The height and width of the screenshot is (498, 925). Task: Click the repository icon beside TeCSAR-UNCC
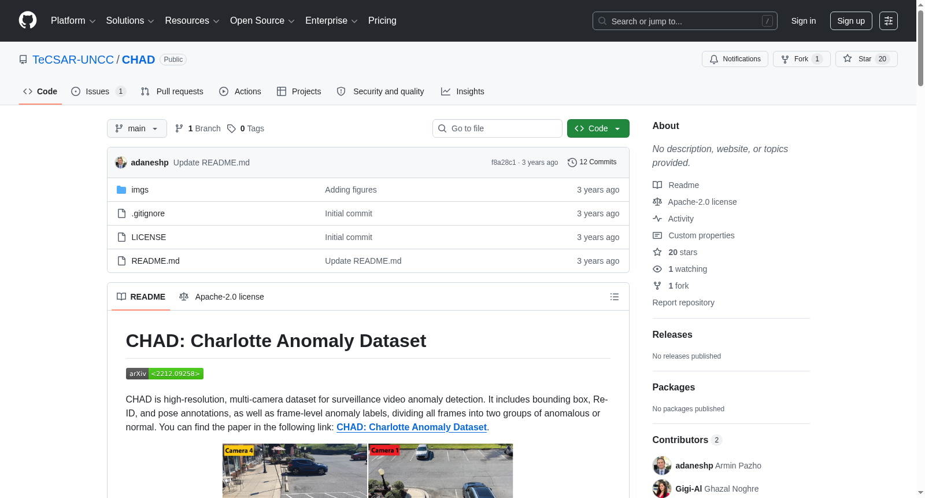tap(23, 60)
